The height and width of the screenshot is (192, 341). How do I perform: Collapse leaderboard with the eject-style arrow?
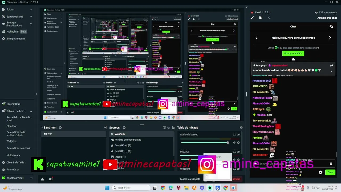tap(293, 59)
